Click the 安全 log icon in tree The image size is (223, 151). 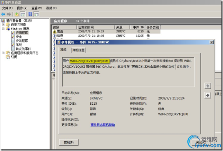(x=13, y=37)
